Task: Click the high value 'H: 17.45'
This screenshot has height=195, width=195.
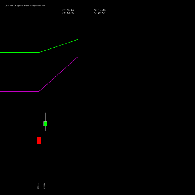Action: 99,10
